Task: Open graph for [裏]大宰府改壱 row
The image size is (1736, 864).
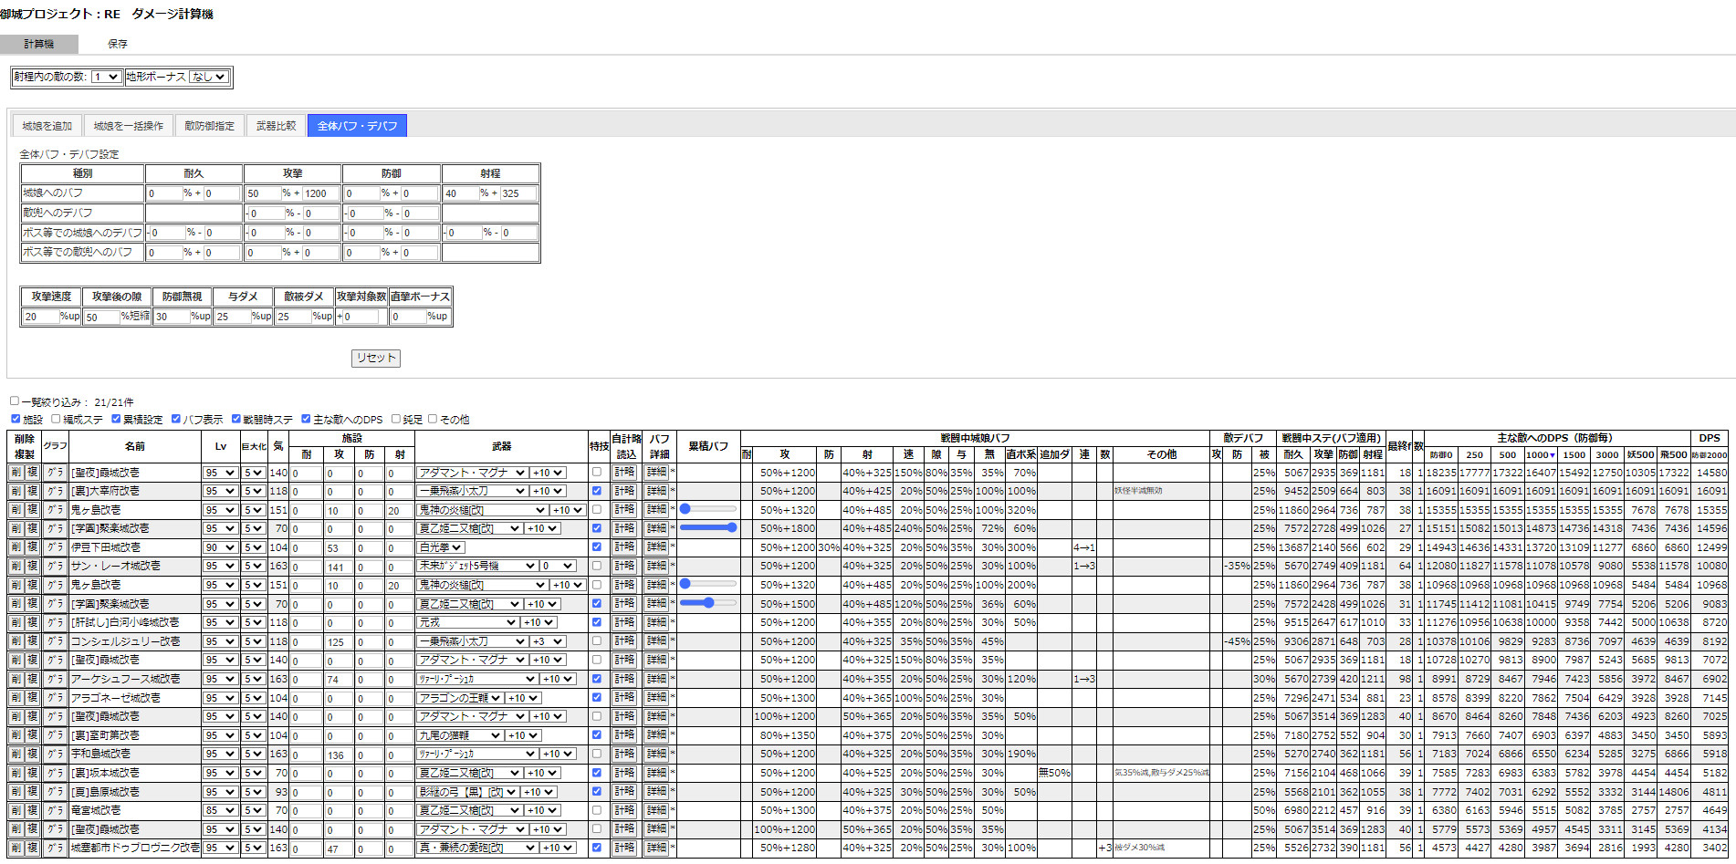Action: pos(55,491)
